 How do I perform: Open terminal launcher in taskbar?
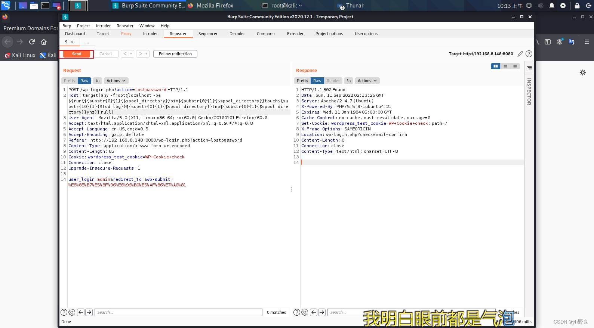(45, 6)
